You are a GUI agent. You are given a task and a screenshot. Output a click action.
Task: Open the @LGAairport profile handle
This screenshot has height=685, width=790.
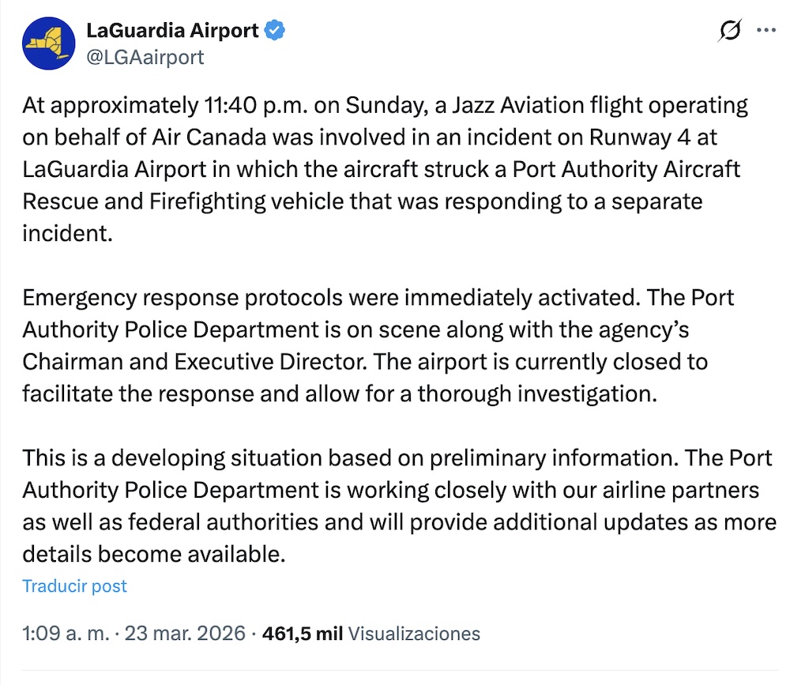pos(145,56)
